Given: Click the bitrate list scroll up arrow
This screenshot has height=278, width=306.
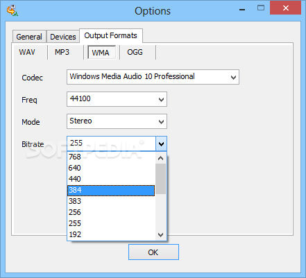Looking at the screenshot, I should (161, 158).
